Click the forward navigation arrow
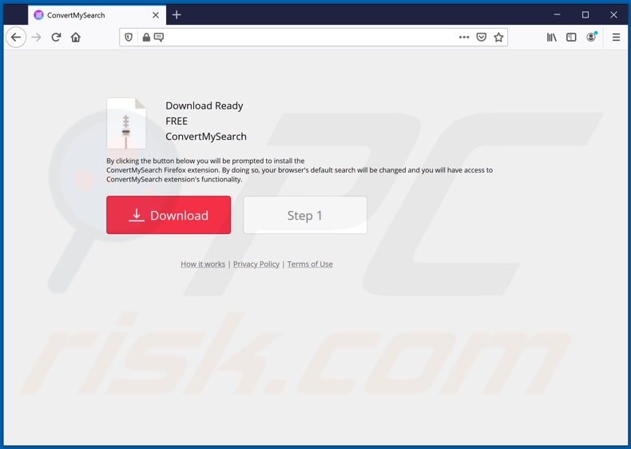The height and width of the screenshot is (449, 631). (x=36, y=38)
